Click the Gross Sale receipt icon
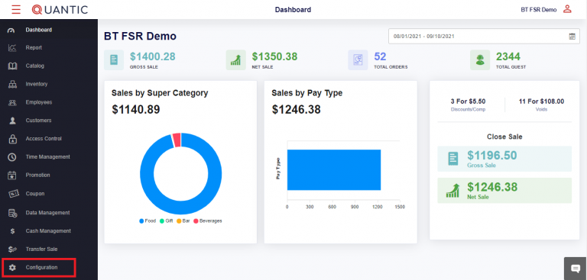The width and height of the screenshot is (587, 280). pyautogui.click(x=114, y=60)
